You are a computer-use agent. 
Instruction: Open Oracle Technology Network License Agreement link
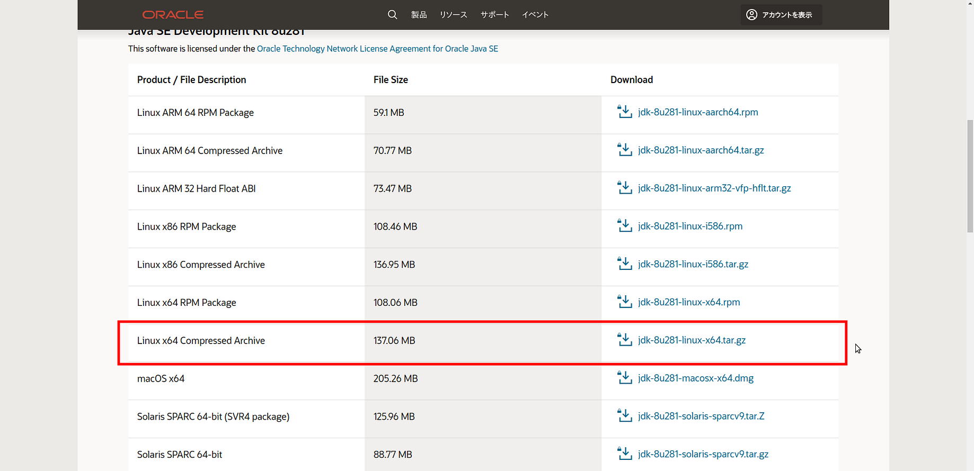377,49
